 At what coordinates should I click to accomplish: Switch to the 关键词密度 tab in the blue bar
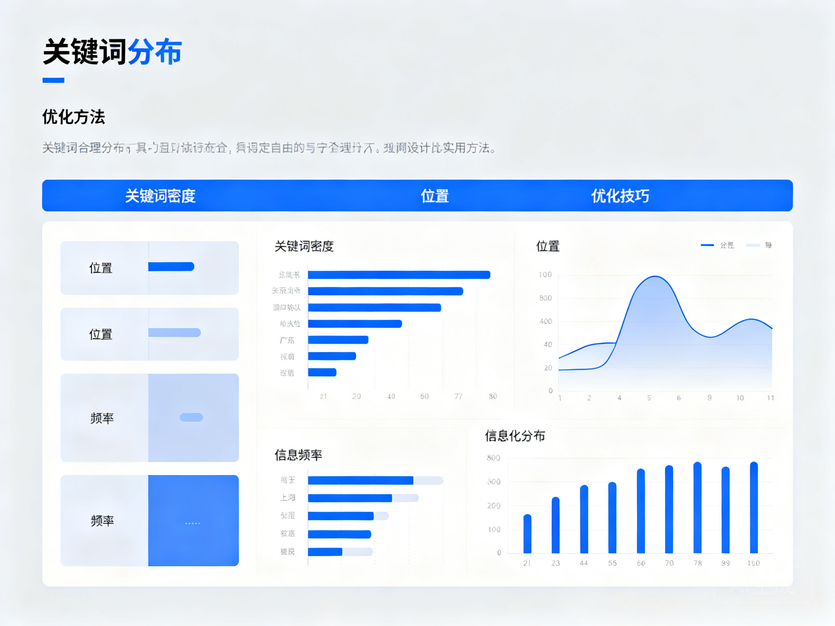coord(160,196)
